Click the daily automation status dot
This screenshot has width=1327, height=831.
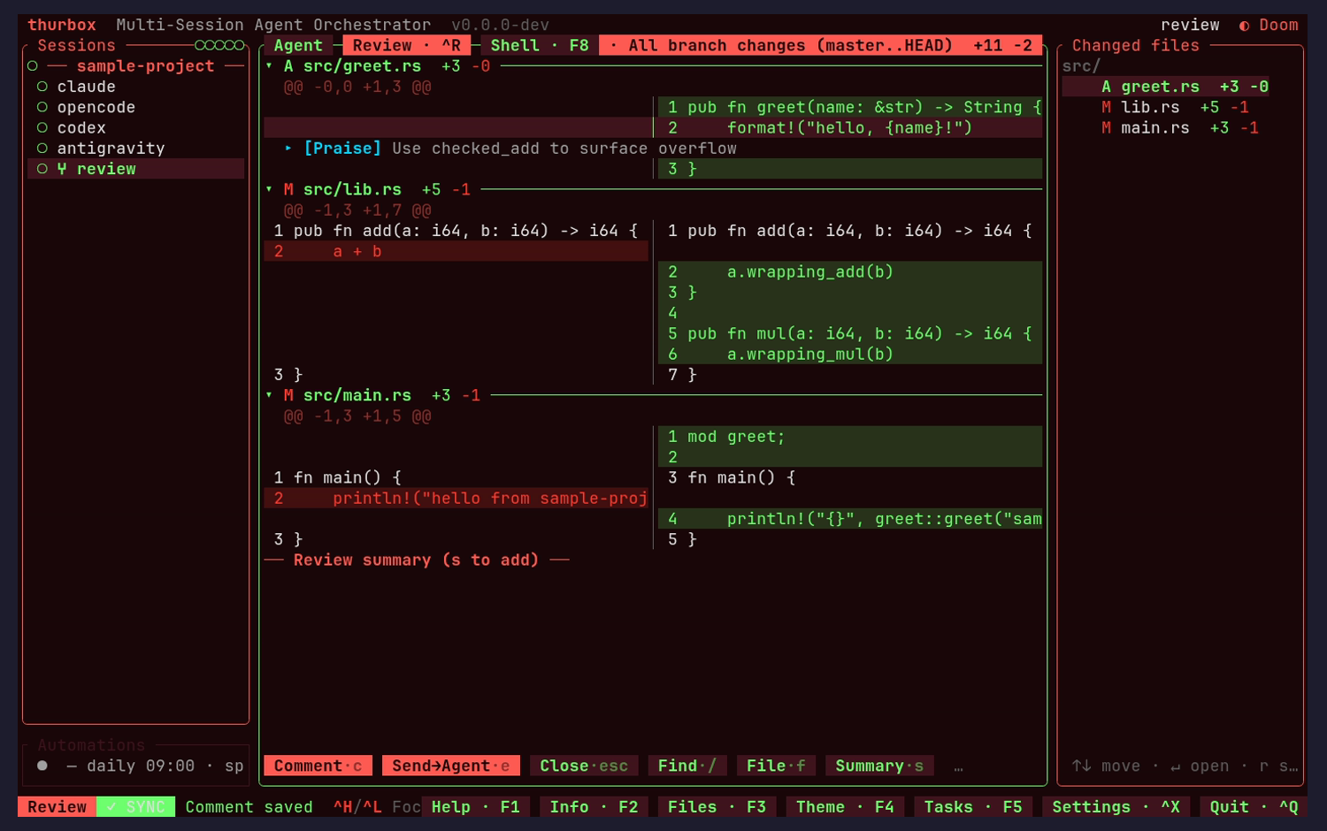(x=42, y=766)
